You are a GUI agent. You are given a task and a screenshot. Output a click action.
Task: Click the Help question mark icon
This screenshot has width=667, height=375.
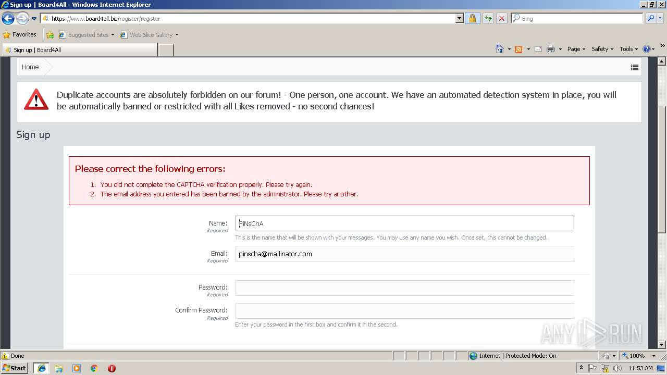pyautogui.click(x=647, y=49)
